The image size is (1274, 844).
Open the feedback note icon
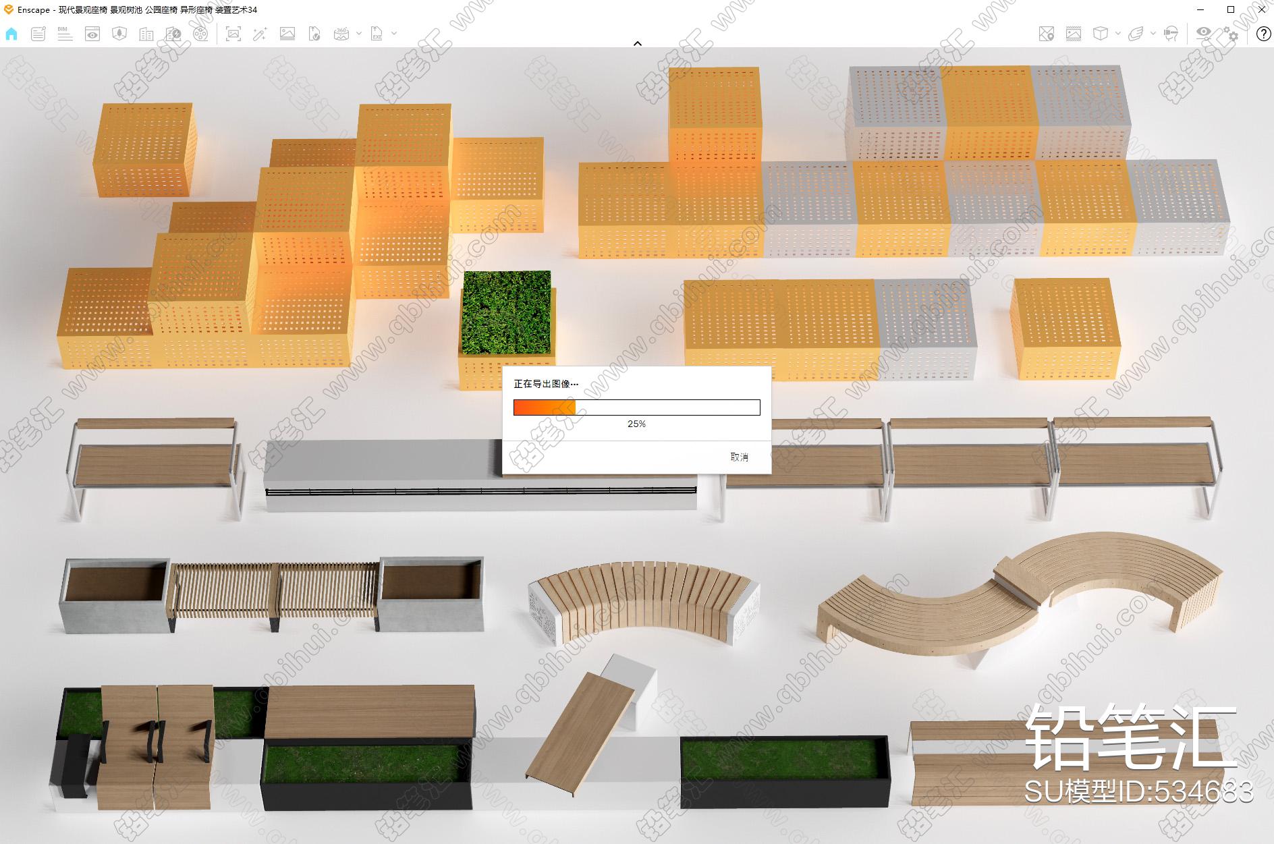pyautogui.click(x=38, y=34)
